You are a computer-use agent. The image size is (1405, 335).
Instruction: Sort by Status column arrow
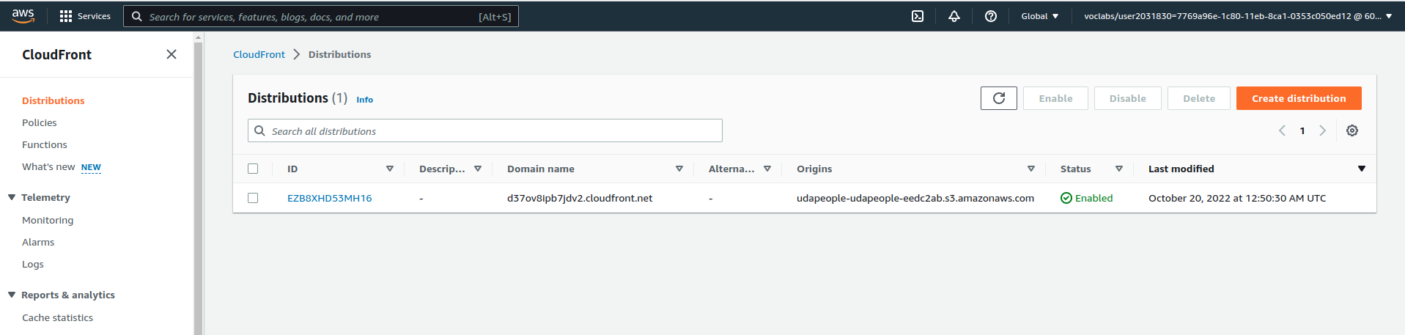click(x=1119, y=169)
